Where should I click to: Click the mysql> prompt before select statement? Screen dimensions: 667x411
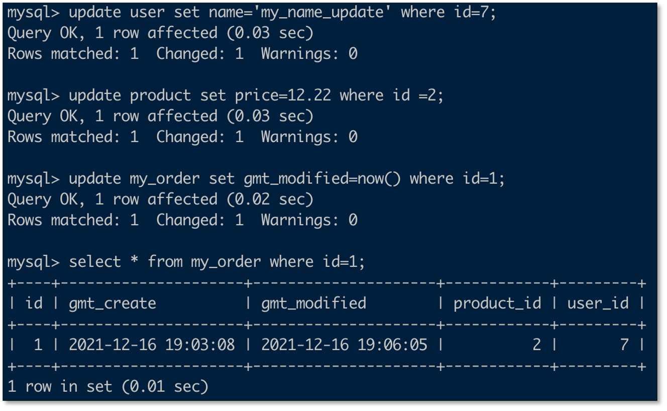(x=33, y=262)
